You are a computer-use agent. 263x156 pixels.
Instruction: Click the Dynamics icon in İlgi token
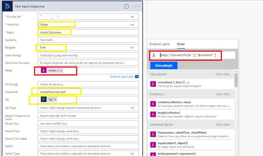pyautogui.click(x=43, y=99)
